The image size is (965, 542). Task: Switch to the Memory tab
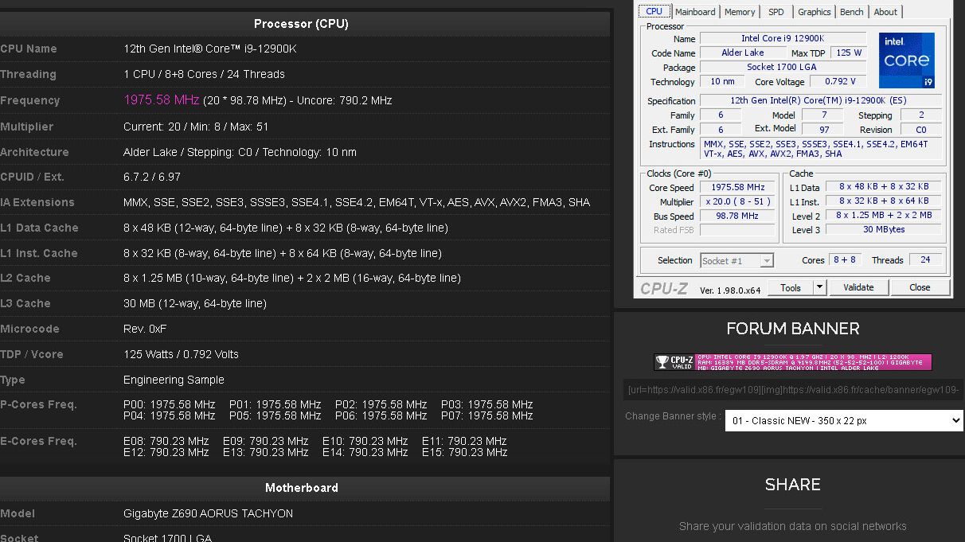point(740,12)
